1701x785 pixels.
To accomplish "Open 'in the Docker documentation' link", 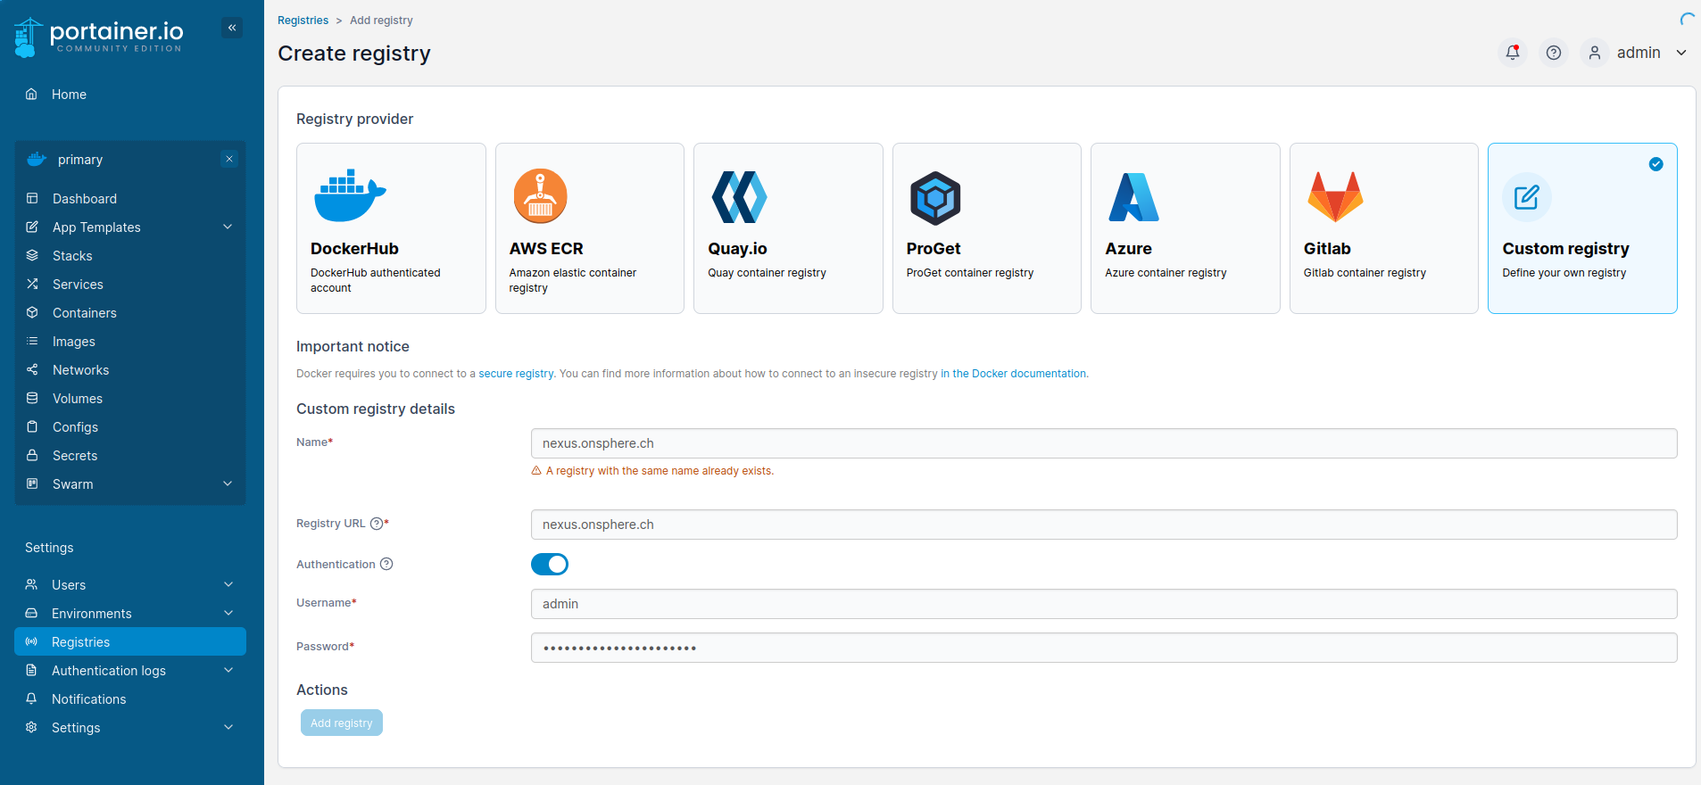I will click(1014, 374).
